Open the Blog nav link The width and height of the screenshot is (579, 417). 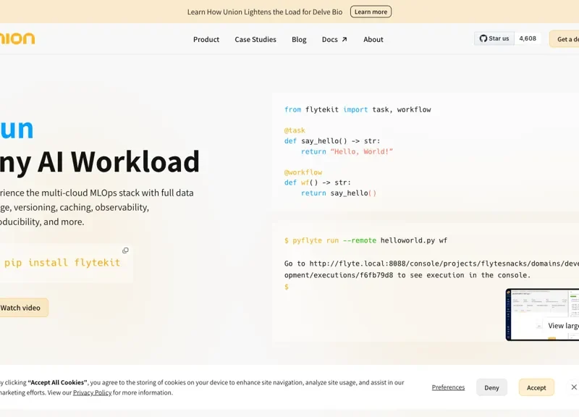pos(299,40)
